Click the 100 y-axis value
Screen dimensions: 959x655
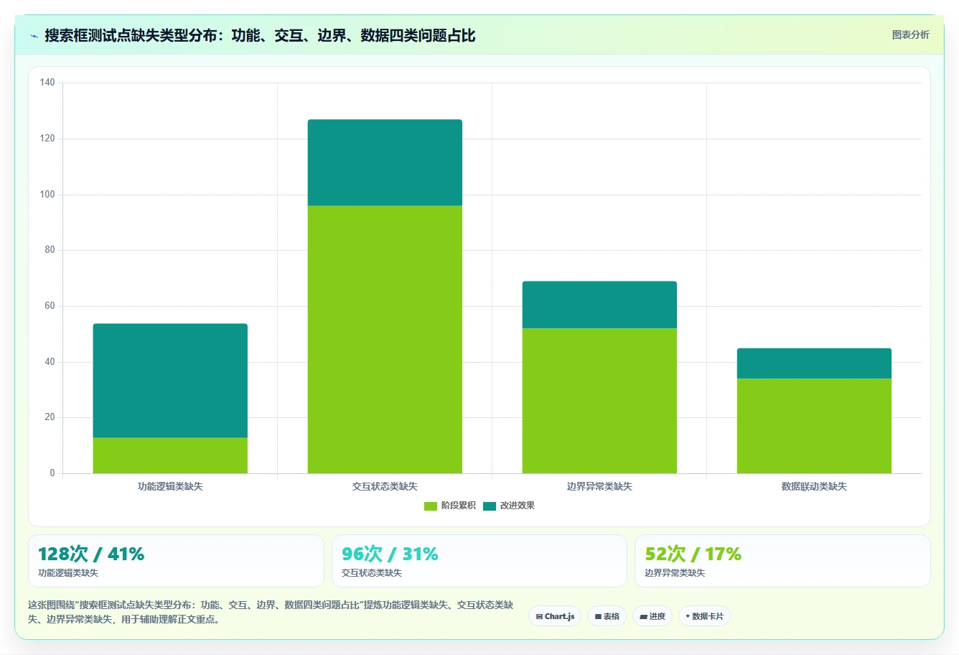[x=47, y=195]
